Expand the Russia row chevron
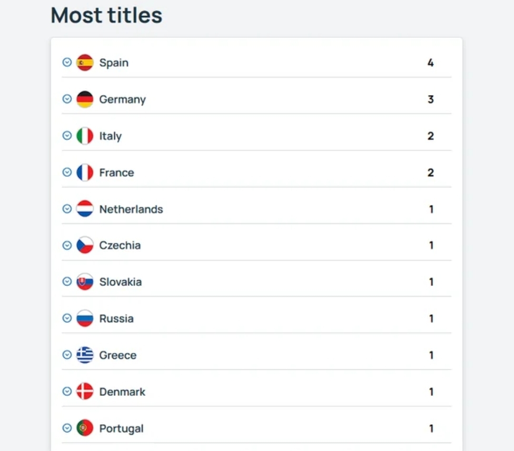Viewport: 514px width, 451px height. click(x=67, y=318)
